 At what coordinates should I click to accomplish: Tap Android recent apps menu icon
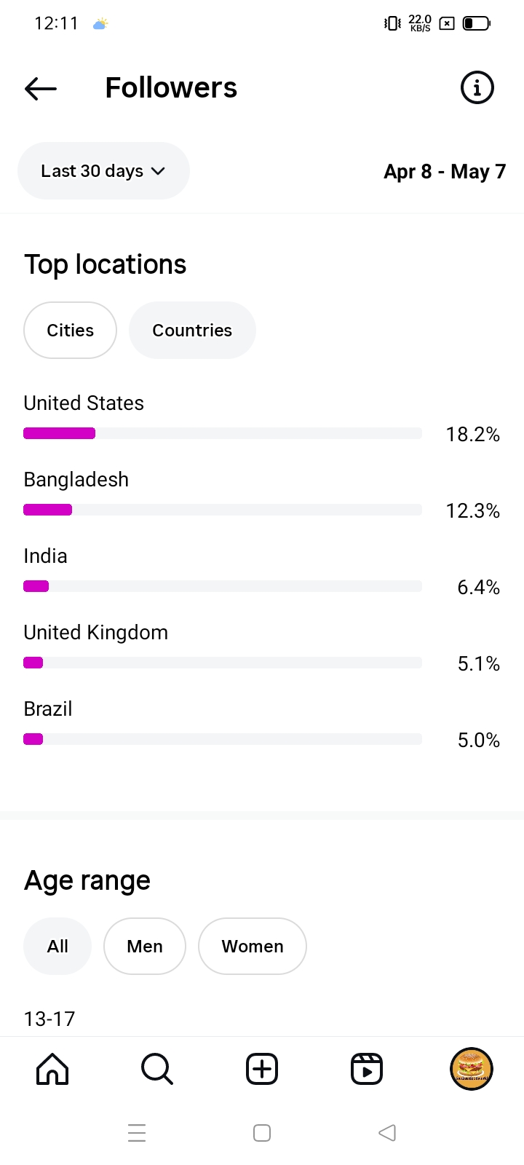137,1133
